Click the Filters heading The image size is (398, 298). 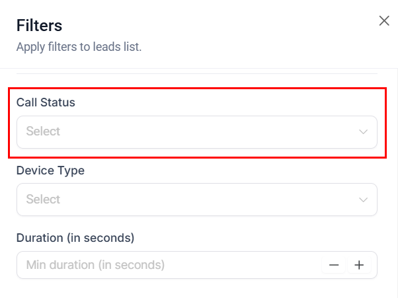[39, 26]
